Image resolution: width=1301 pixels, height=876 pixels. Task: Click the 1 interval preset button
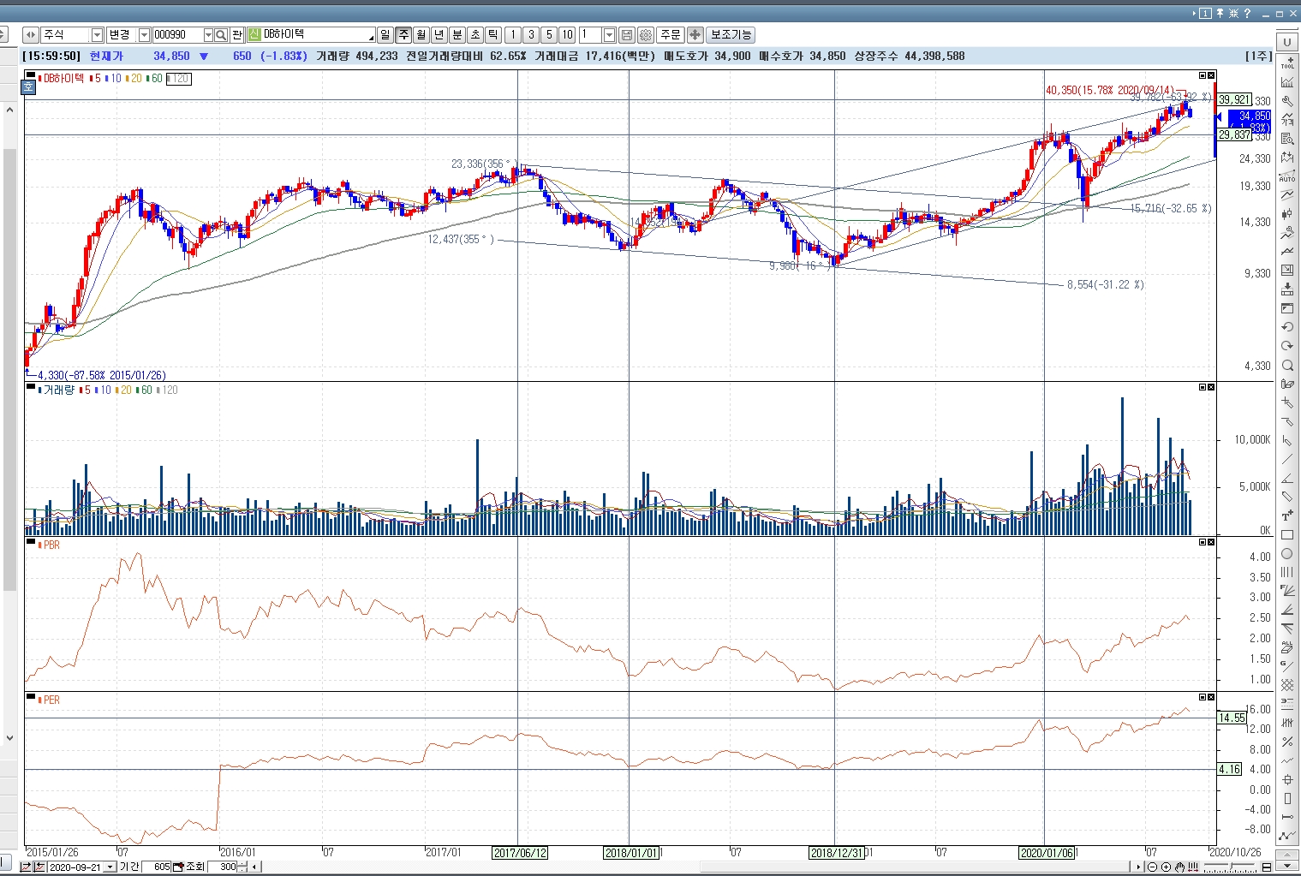pos(513,35)
